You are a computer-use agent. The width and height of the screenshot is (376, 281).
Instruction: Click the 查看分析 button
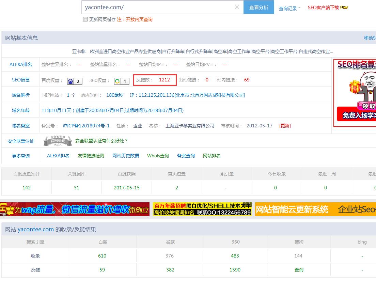tap(258, 7)
